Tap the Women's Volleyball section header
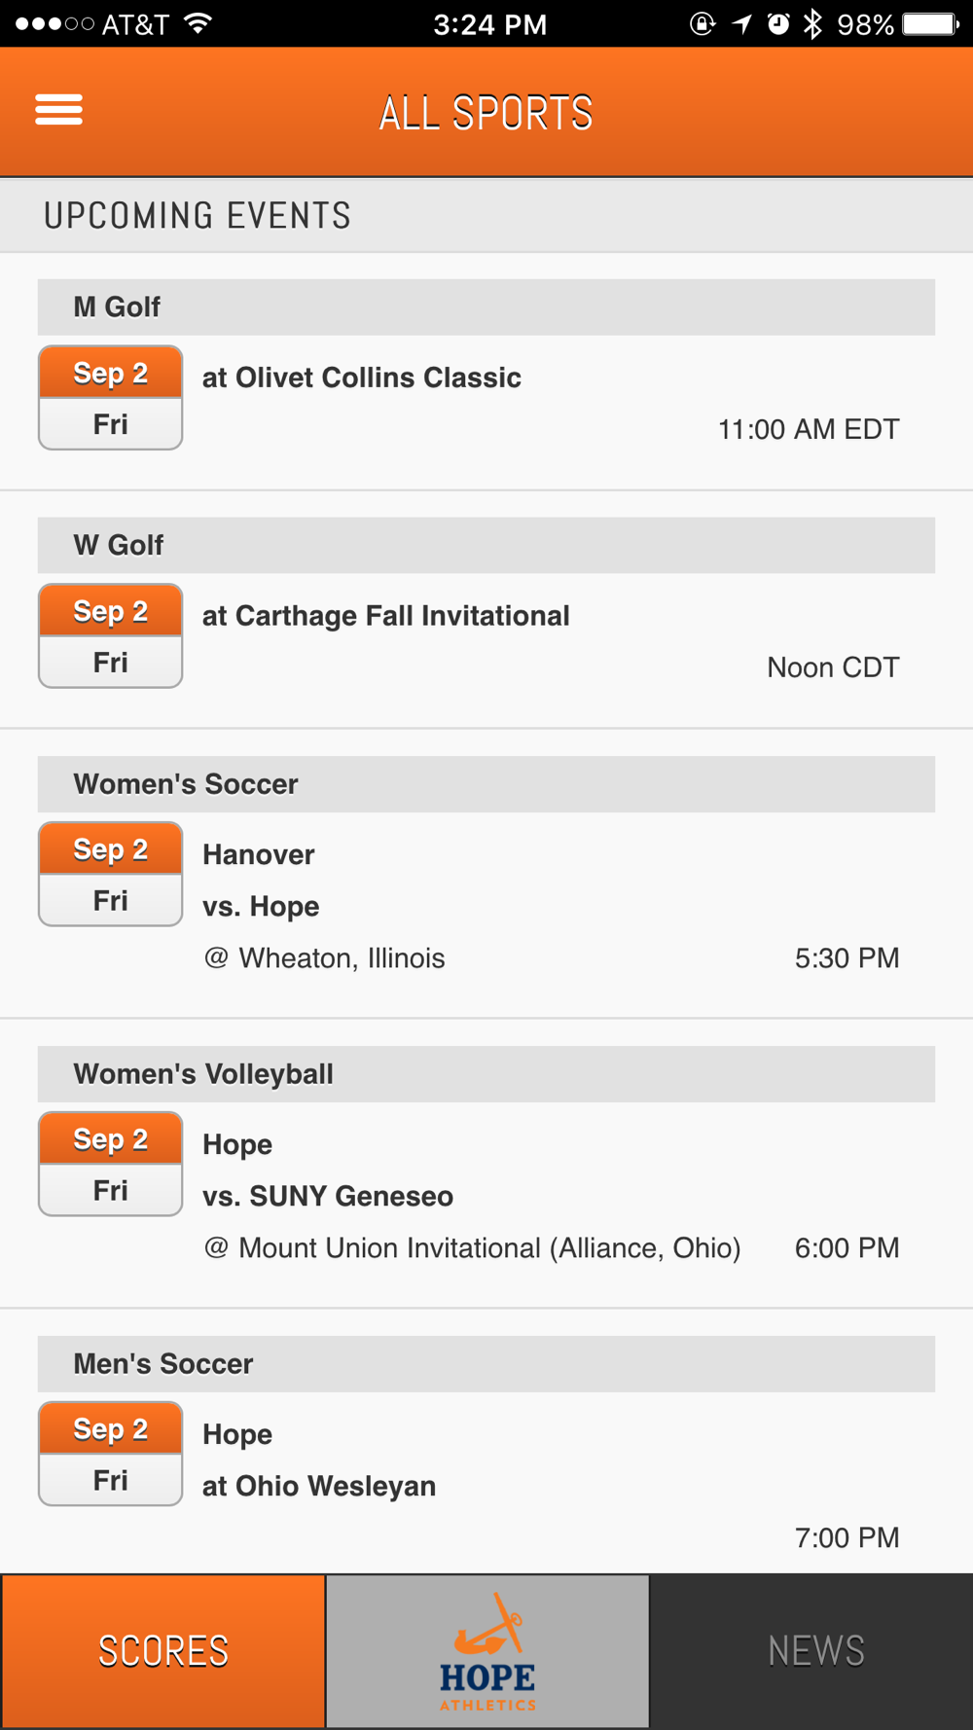 [x=486, y=1074]
